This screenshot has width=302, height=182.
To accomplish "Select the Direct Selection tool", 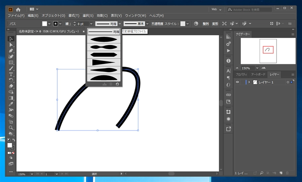I will (x=11, y=45).
